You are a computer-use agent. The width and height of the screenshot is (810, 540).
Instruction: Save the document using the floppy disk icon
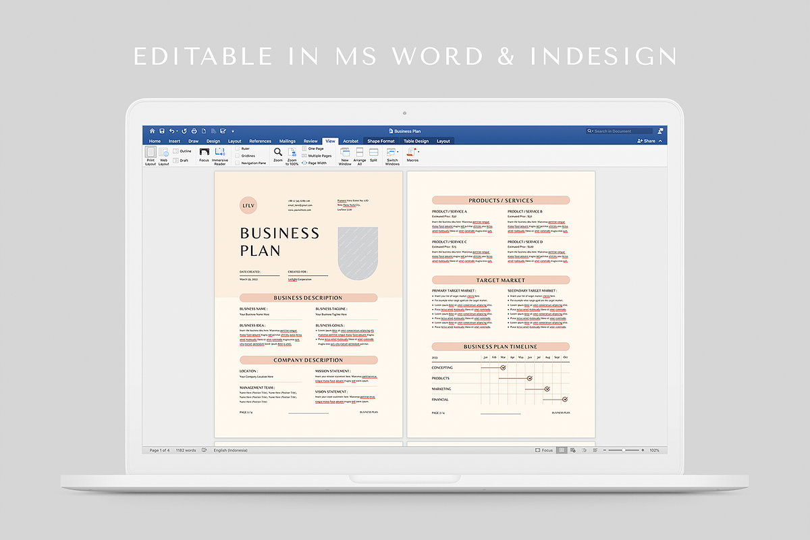pos(162,131)
